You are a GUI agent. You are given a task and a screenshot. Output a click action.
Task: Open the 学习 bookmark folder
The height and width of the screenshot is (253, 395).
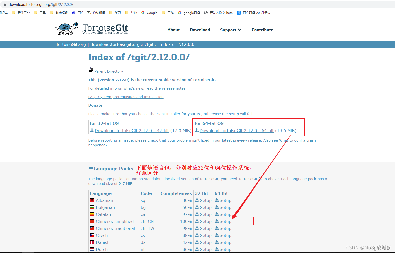[x=115, y=13]
